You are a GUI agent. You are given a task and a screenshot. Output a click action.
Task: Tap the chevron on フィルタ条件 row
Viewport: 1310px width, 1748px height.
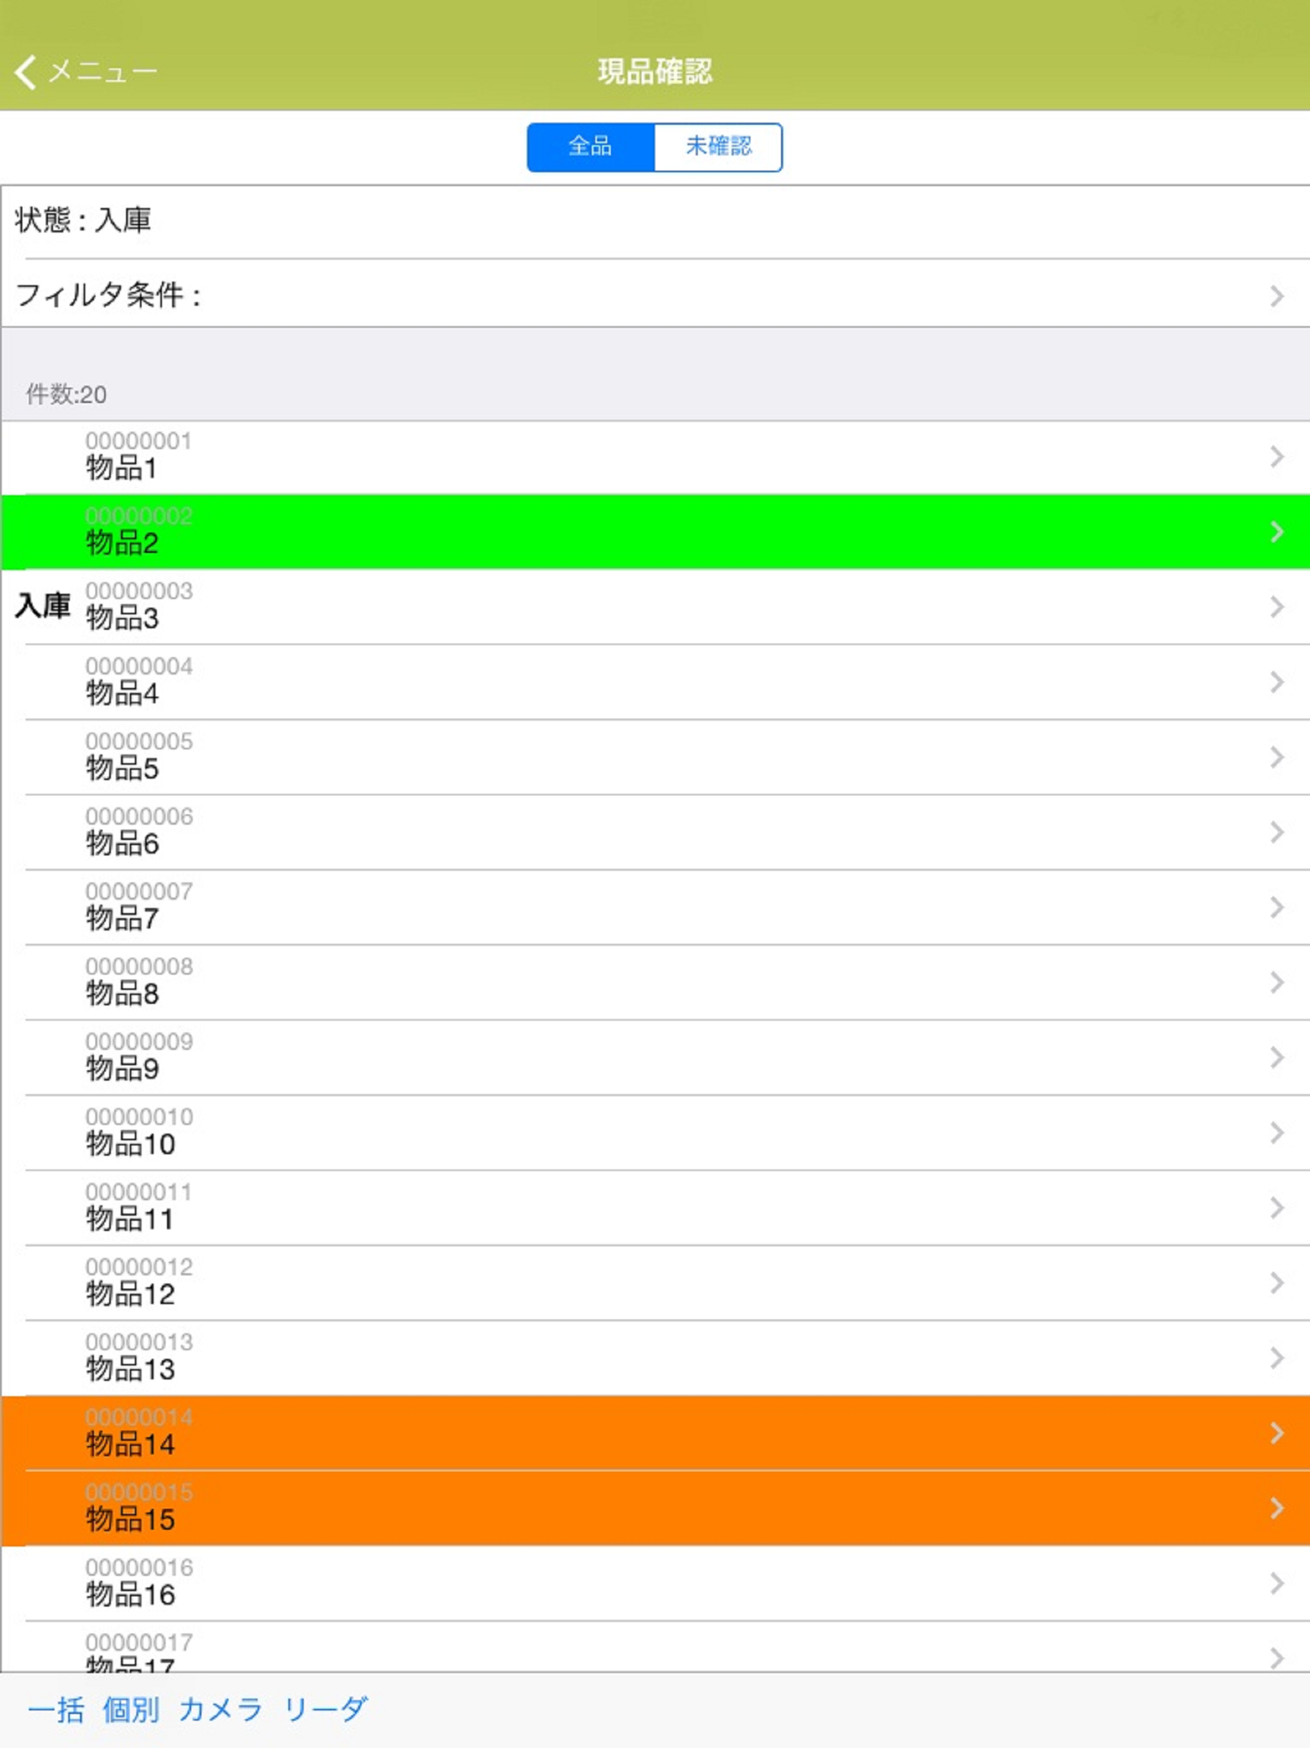(1277, 296)
